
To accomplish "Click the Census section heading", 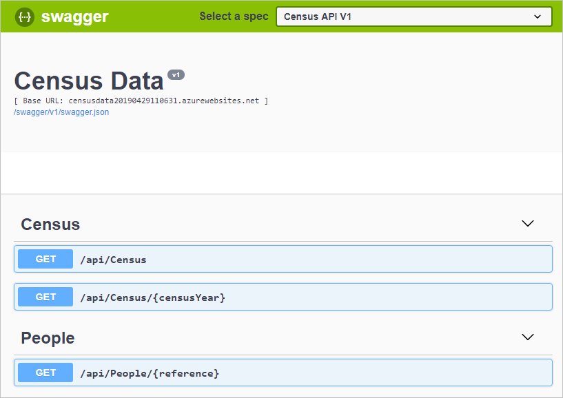I will (x=50, y=224).
